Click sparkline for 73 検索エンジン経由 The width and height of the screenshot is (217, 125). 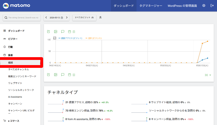tap(56, 111)
